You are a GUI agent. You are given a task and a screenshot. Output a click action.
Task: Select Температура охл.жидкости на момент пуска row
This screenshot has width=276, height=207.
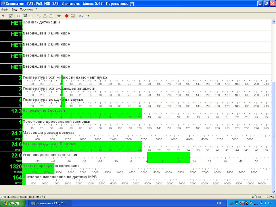[136, 80]
